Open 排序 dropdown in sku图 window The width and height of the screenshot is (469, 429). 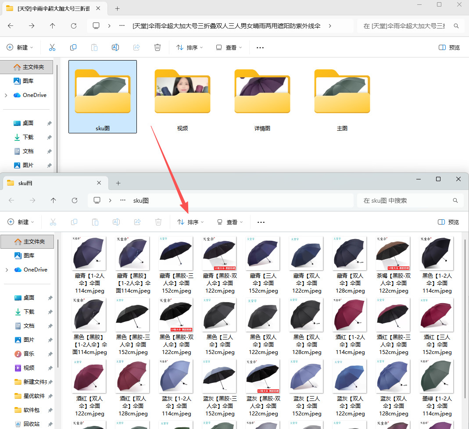190,222
